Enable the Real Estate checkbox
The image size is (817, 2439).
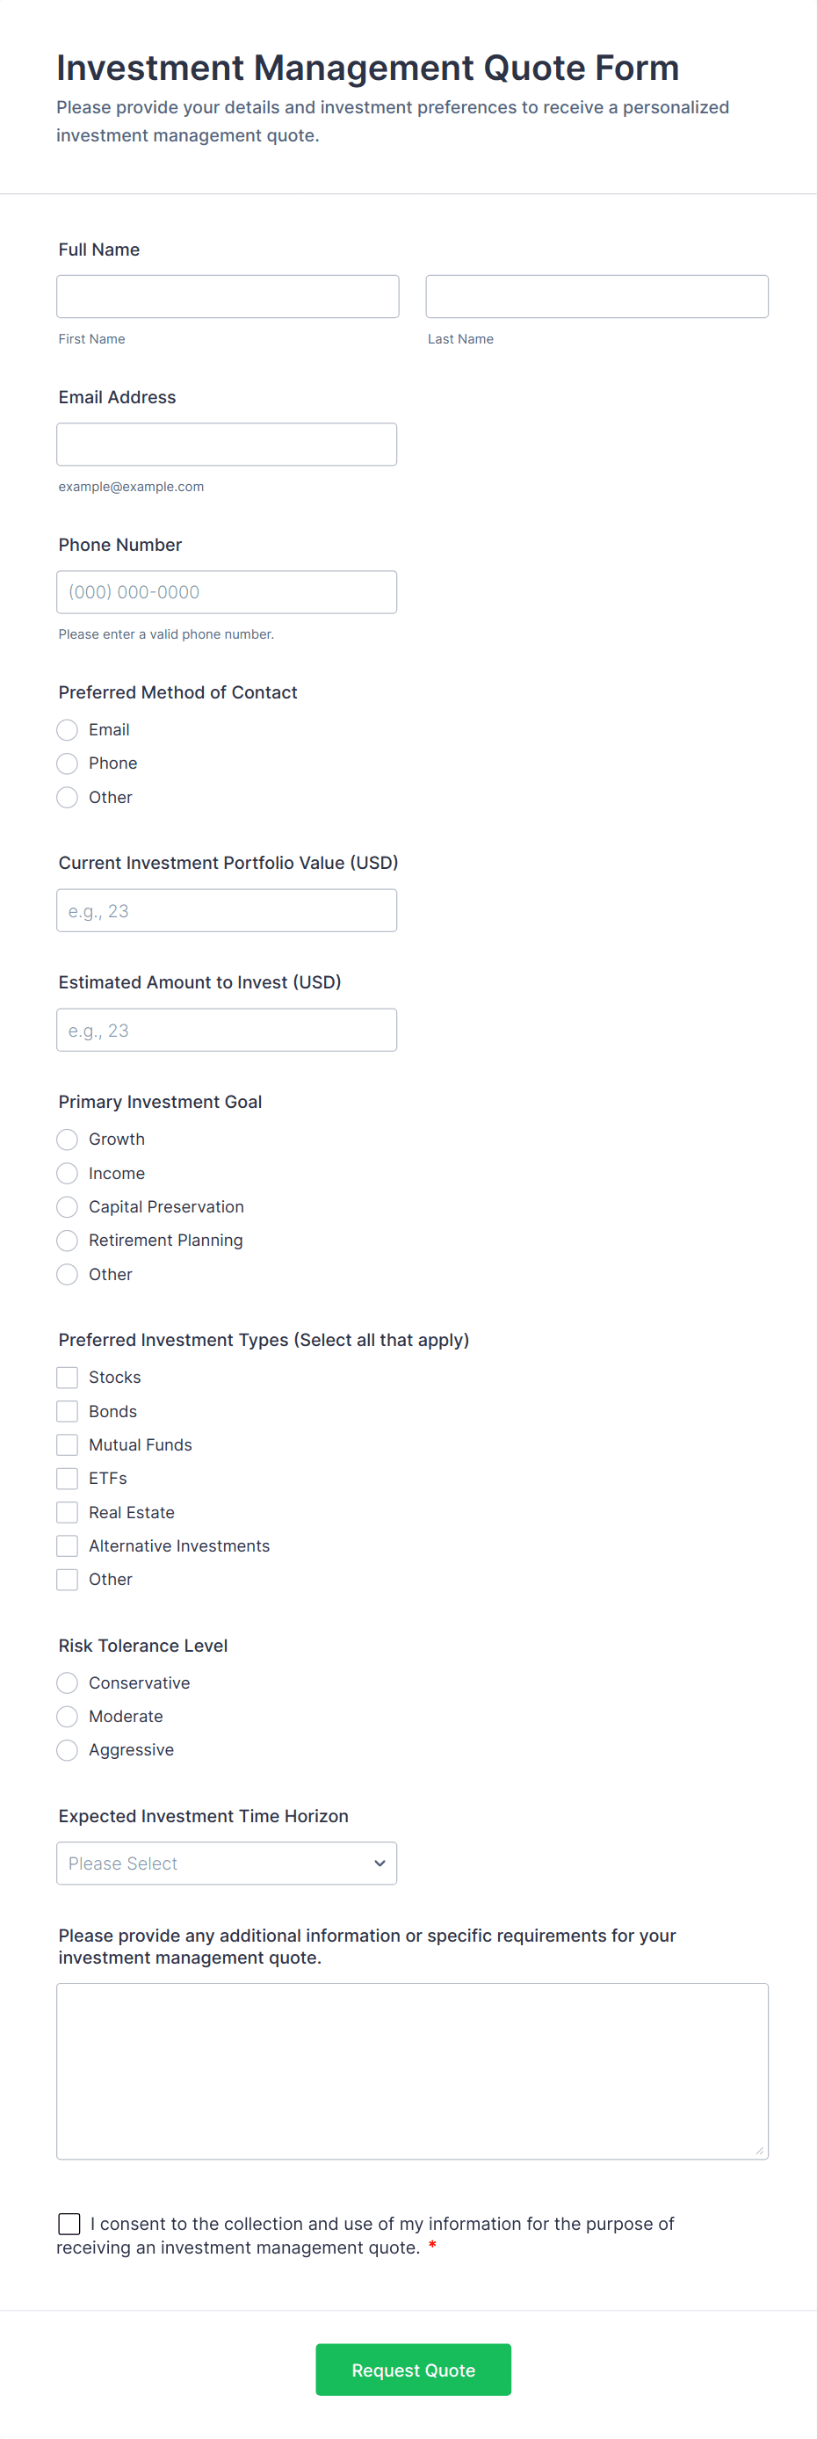[x=68, y=1512]
